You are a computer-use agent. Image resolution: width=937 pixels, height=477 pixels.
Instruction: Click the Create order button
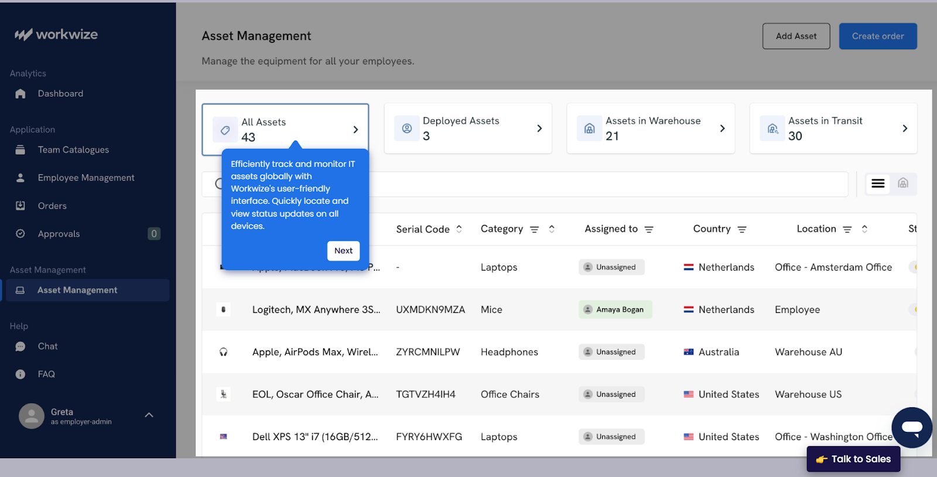(x=877, y=36)
